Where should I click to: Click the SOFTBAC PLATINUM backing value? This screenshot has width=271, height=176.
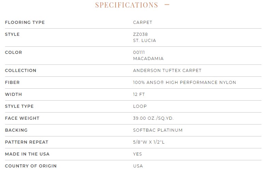(x=158, y=130)
